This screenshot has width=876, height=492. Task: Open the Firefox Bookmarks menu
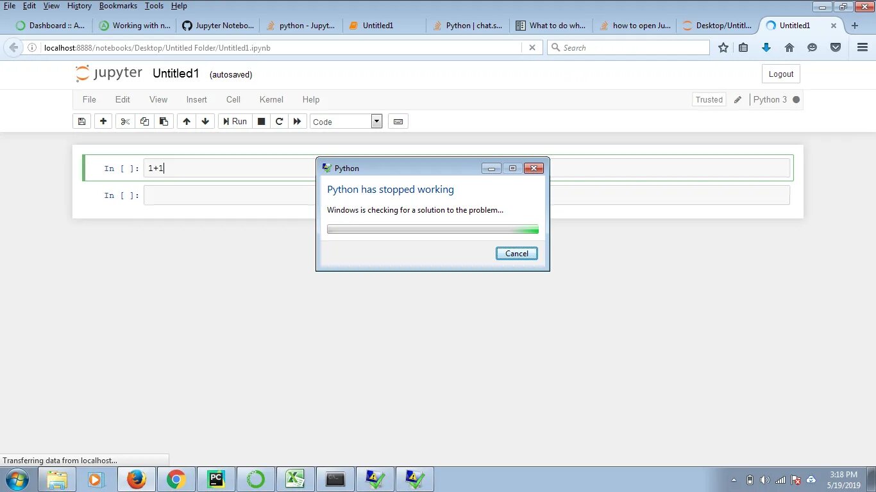pyautogui.click(x=118, y=6)
